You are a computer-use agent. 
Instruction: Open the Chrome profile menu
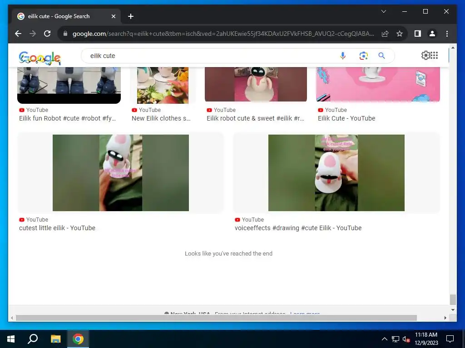[432, 34]
